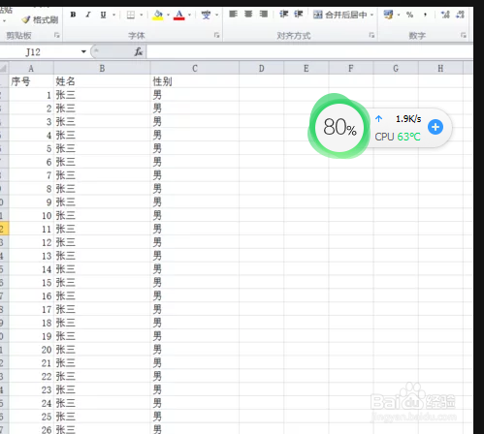Click the select-all corner of the sheet
The height and width of the screenshot is (434, 484).
click(x=4, y=68)
